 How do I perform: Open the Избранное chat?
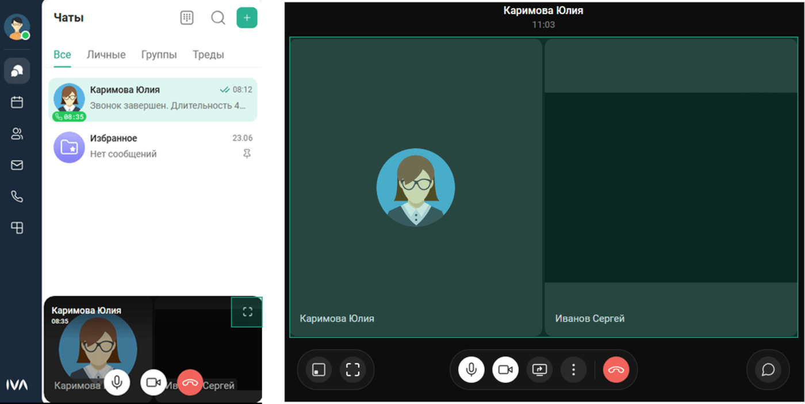click(x=152, y=147)
